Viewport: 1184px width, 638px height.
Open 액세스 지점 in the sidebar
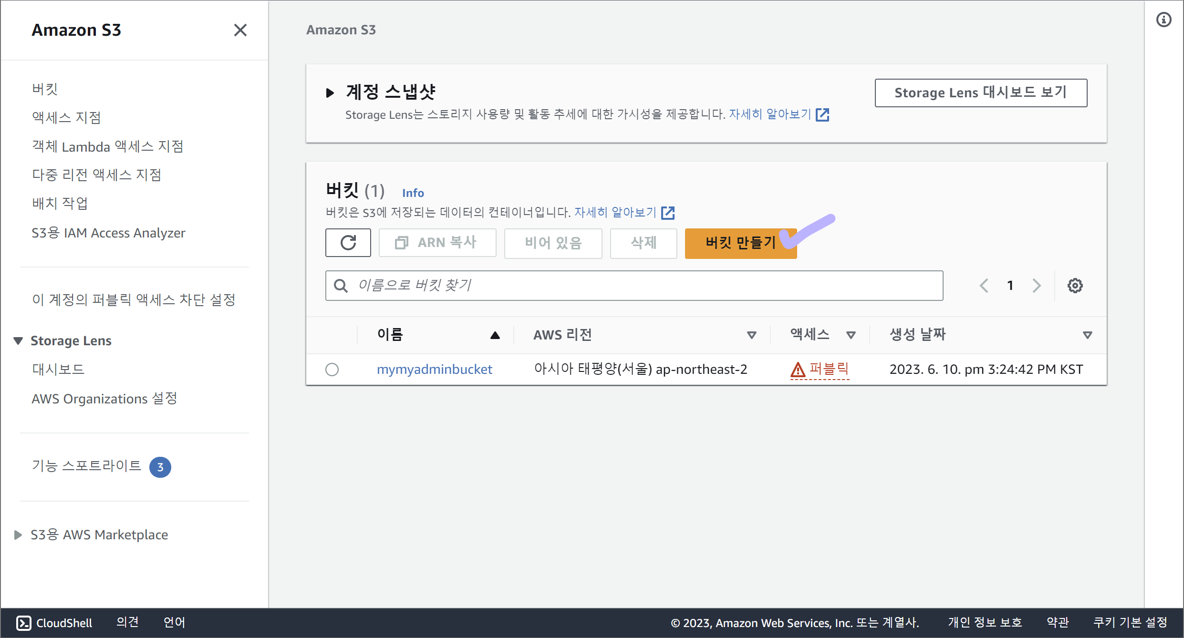point(66,117)
